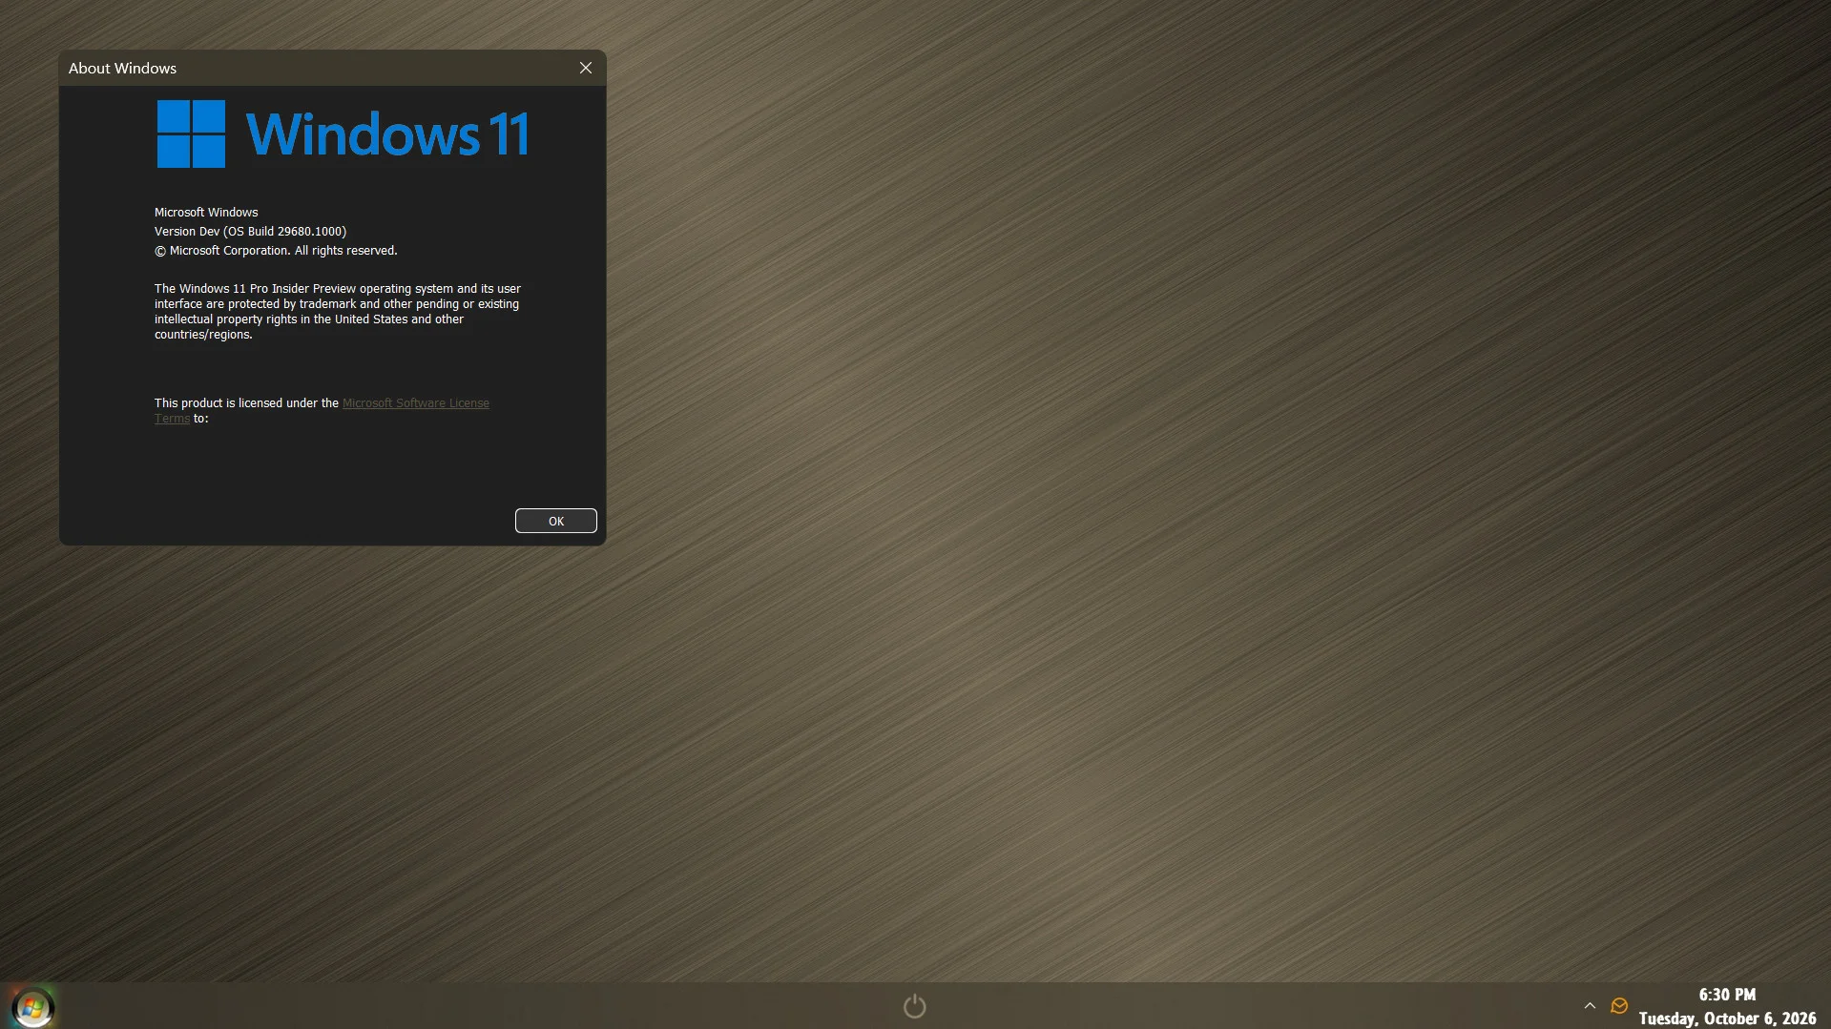The image size is (1831, 1029).
Task: Click the Tuesday, October 6, 2026 date
Action: coord(1727,1019)
